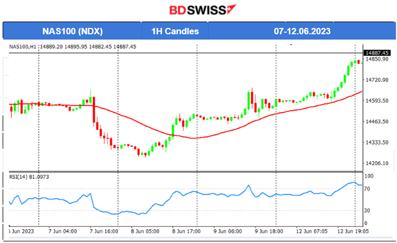Click the 7 Jun 16:00 time label

104,231
